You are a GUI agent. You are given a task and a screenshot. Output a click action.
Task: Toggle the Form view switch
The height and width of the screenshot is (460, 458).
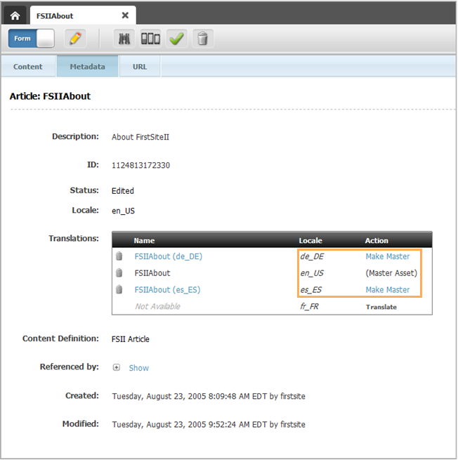[32, 38]
